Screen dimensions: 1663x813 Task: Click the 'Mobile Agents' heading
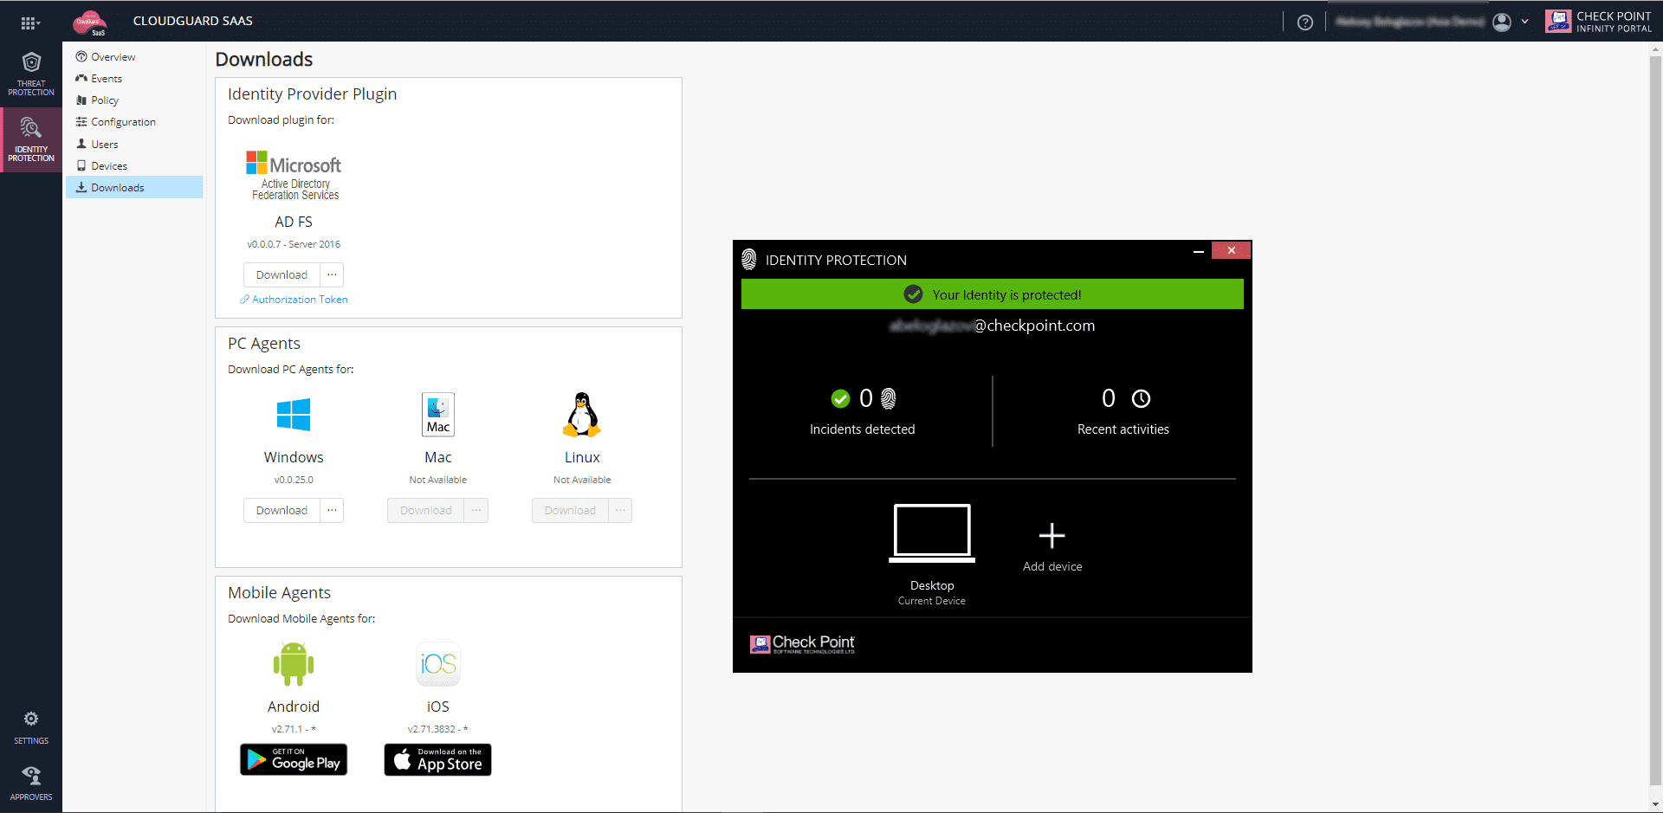pos(279,593)
